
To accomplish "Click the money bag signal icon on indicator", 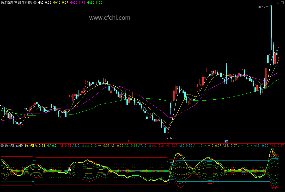I will [x=69, y=170].
